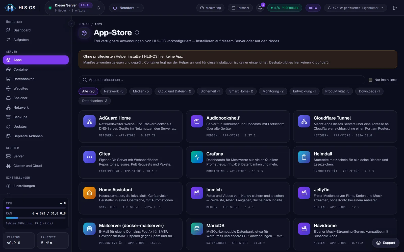The height and width of the screenshot is (252, 404).
Task: Filter apps by Netzwerk category
Action: [x=114, y=91]
